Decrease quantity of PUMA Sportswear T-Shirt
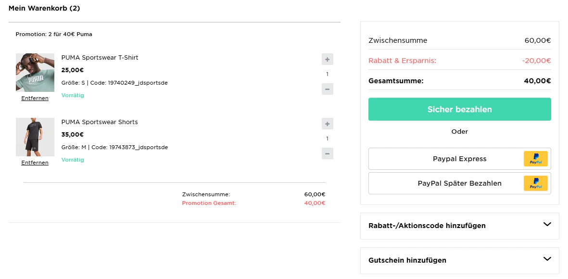 [327, 89]
